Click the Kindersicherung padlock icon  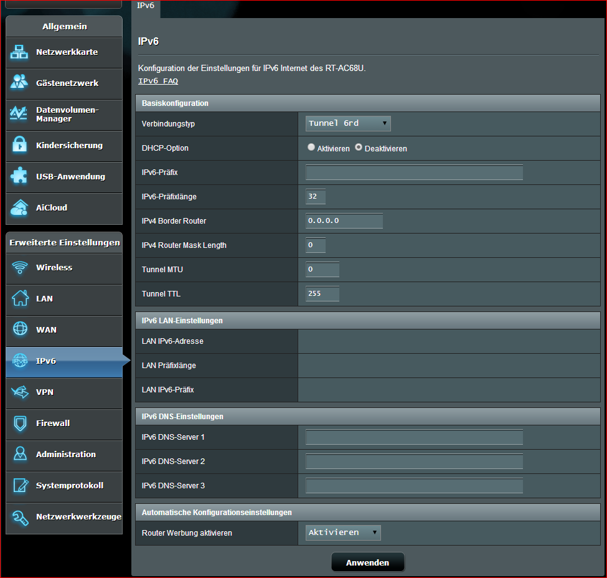coord(19,145)
